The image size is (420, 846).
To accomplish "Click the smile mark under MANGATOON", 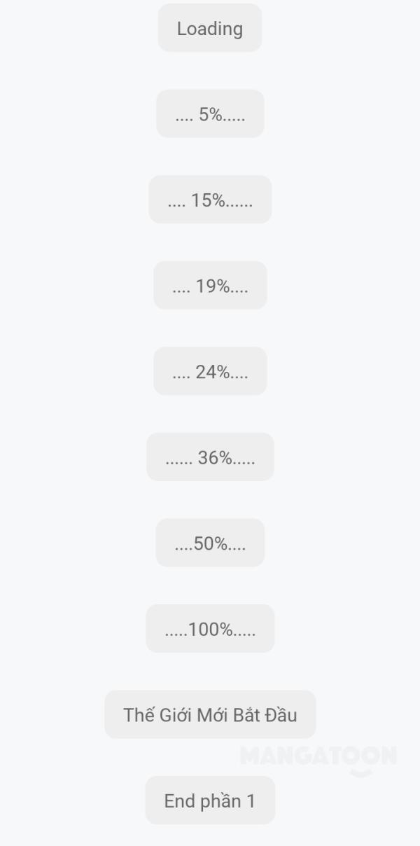I will pos(361,772).
